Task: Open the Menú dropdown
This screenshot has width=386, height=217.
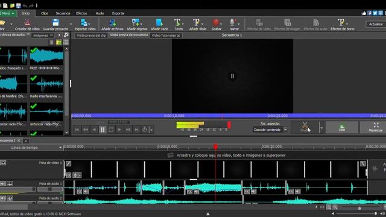Action: [x=8, y=13]
